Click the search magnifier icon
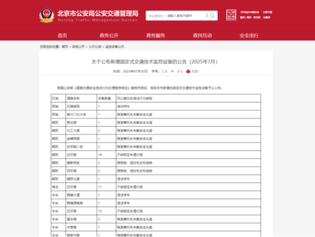Screen dimensions: 315x237 point(213,16)
